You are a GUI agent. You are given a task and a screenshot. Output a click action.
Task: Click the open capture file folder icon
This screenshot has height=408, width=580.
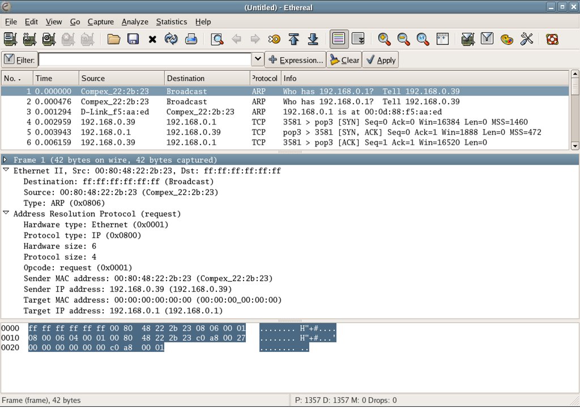(114, 39)
